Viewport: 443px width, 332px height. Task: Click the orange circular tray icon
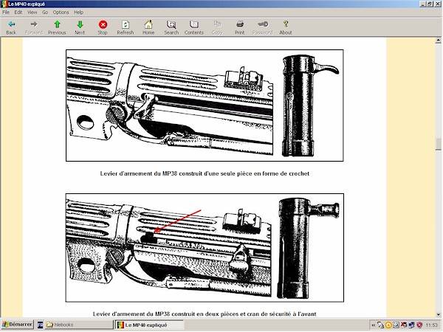[388, 325]
